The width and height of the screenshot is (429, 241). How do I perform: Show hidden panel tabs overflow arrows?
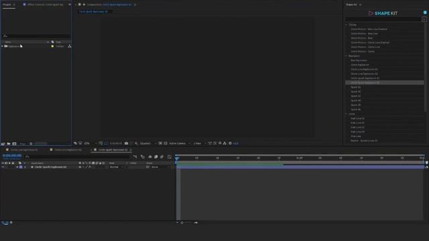(x=70, y=5)
